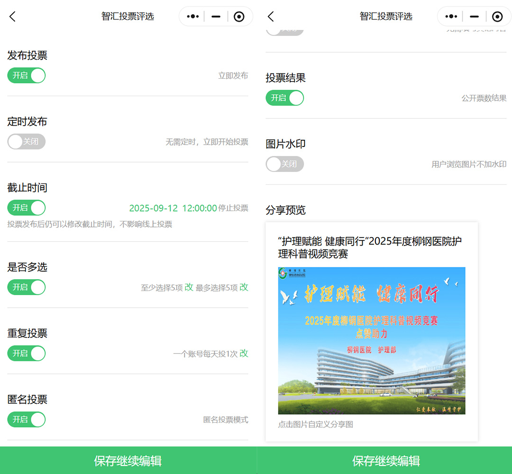
Task: Turn off the 发布投票 switch
Action: point(27,75)
